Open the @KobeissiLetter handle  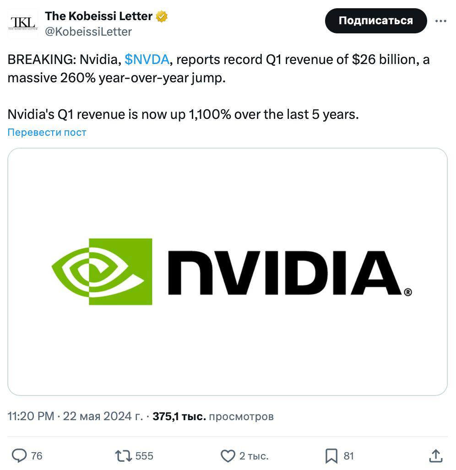(88, 32)
